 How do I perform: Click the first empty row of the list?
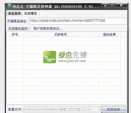pyautogui.click(x=66, y=39)
